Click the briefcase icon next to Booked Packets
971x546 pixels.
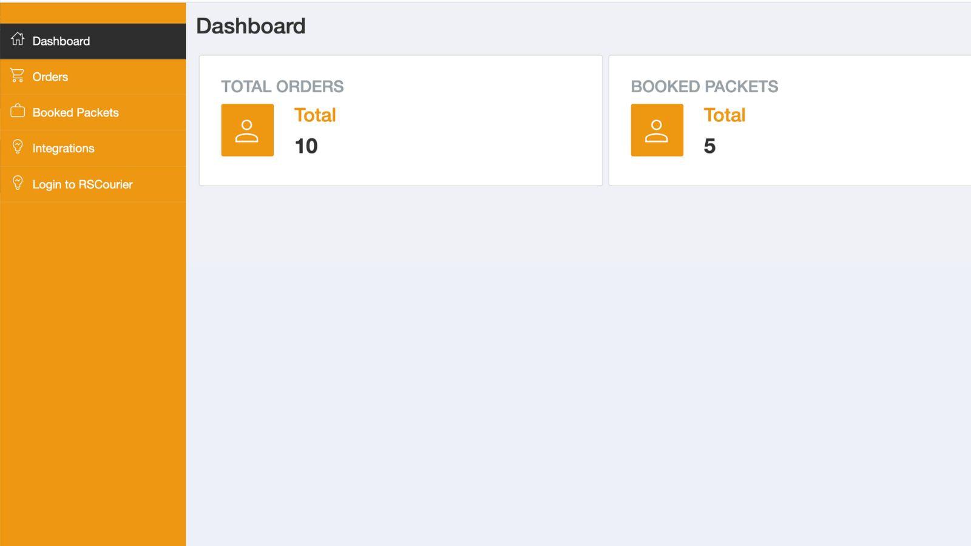tap(16, 112)
